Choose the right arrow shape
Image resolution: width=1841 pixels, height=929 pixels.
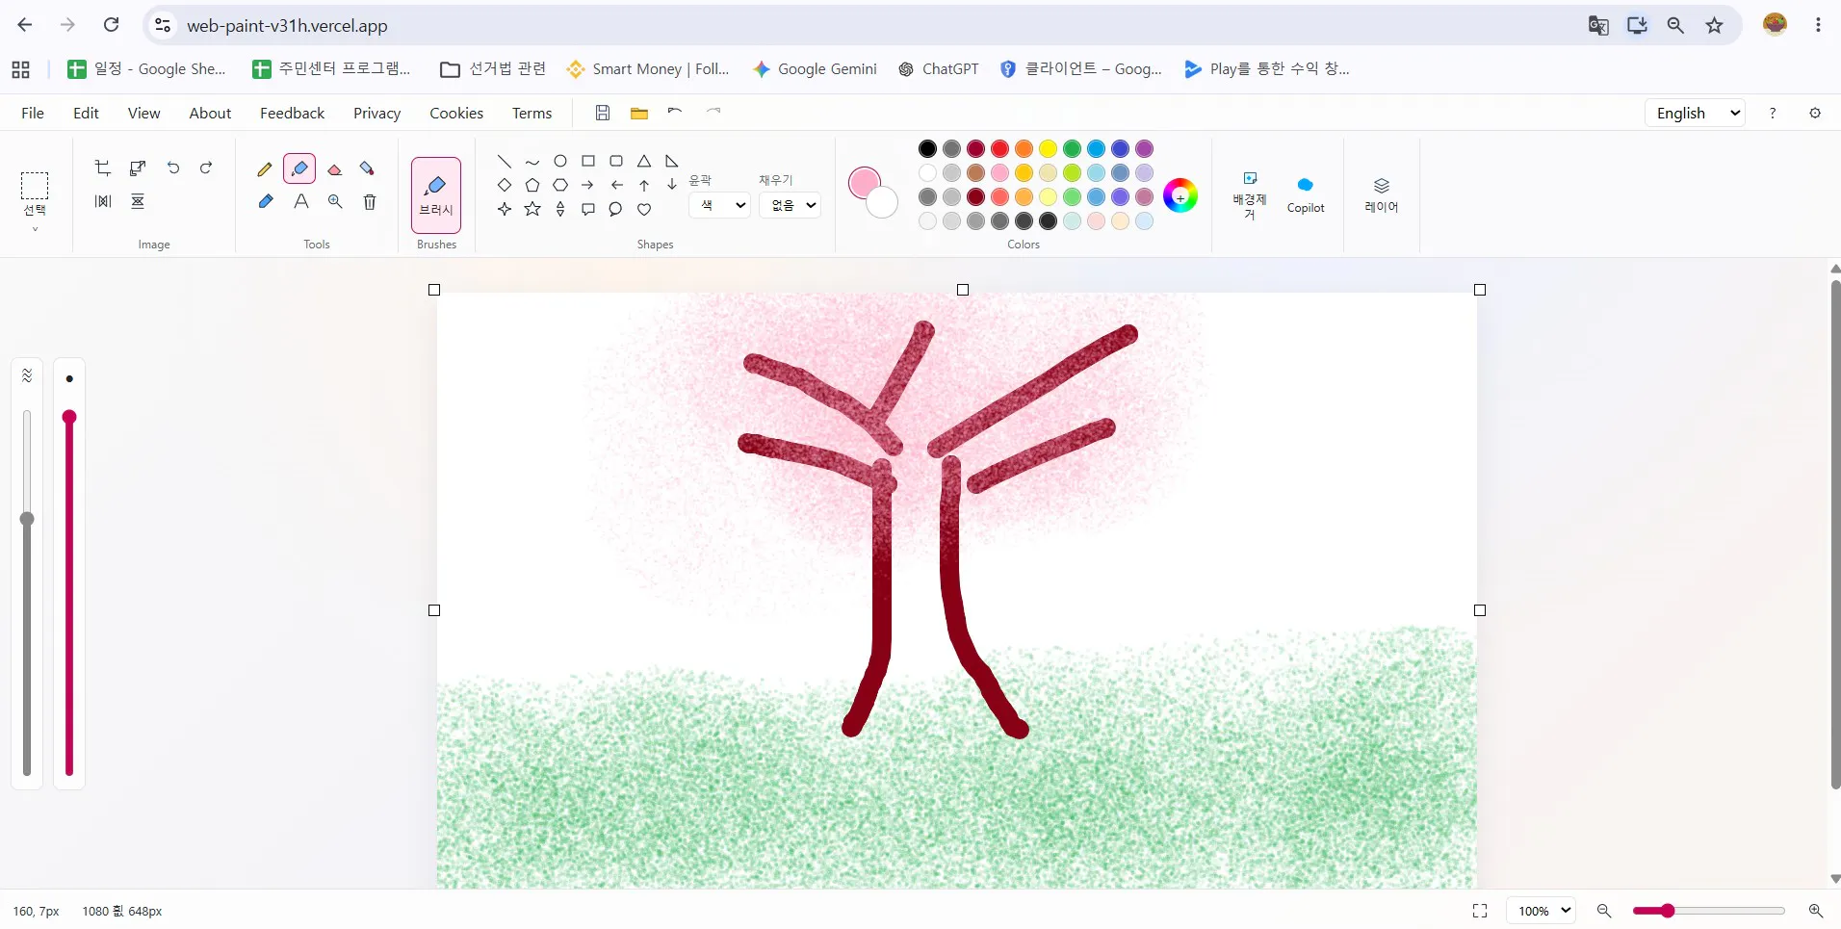tap(588, 185)
